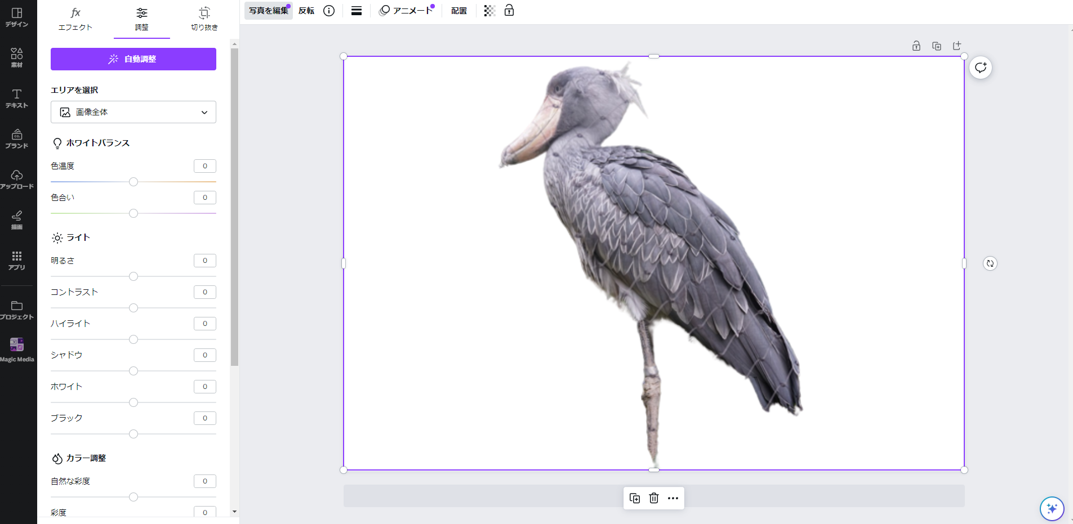
Task: Click the 明るさ slider handle
Action: click(133, 276)
